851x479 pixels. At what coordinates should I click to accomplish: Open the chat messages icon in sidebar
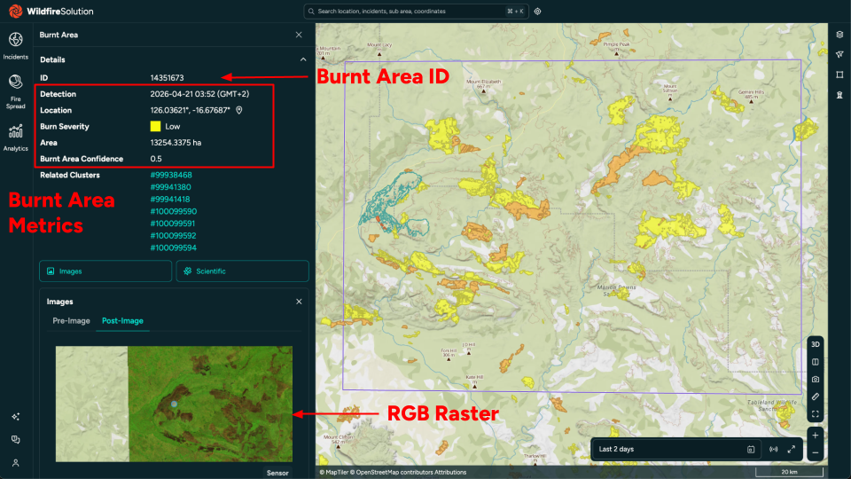tap(16, 439)
